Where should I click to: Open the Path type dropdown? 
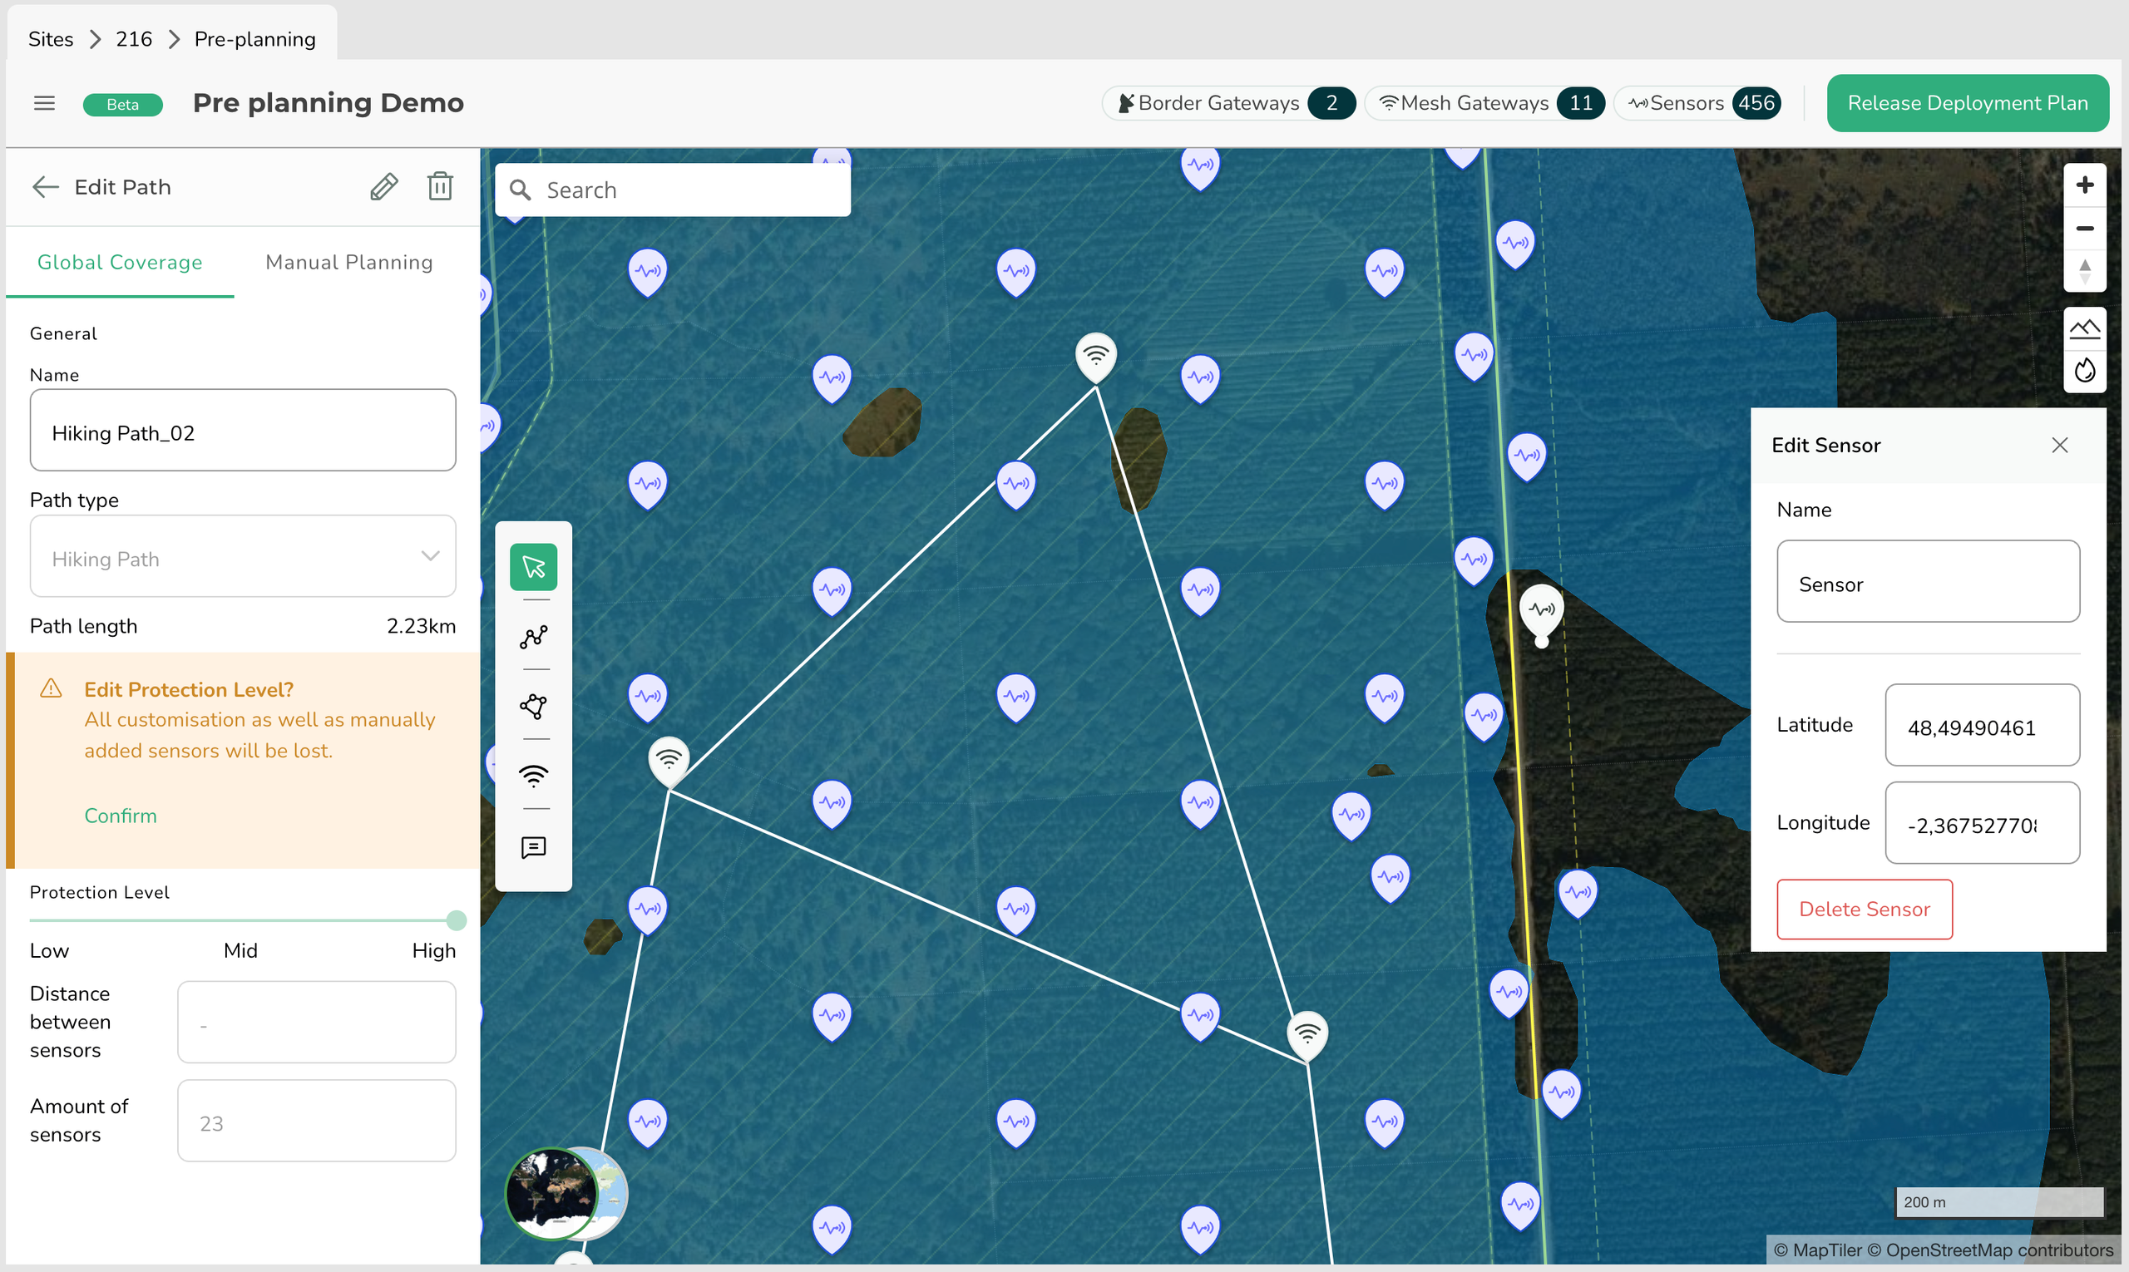(243, 556)
